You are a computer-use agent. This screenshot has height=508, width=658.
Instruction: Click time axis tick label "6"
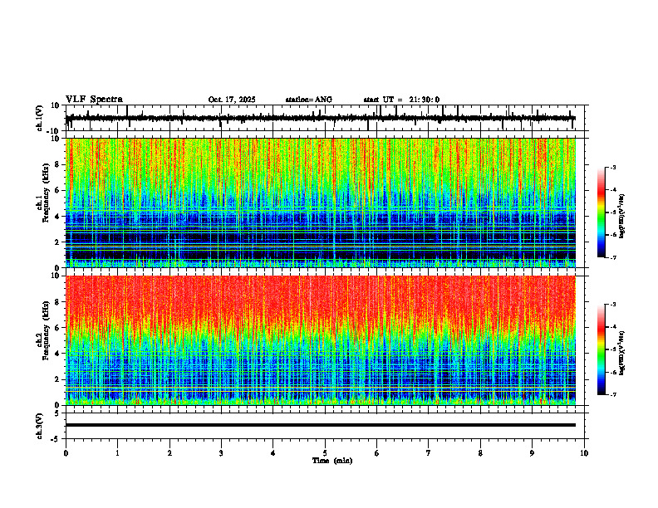[377, 453]
